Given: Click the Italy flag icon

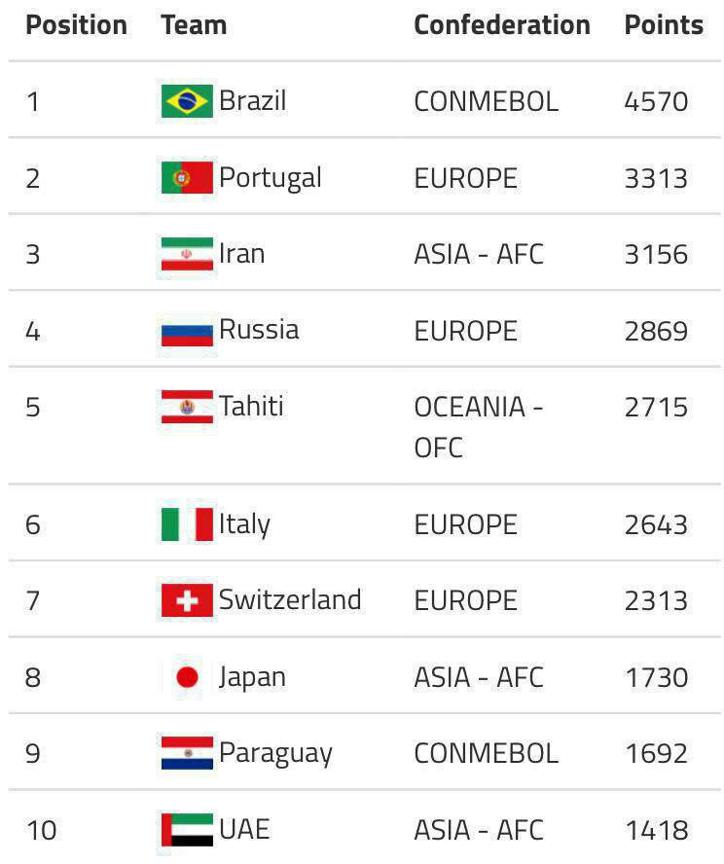Looking at the screenshot, I should [187, 524].
